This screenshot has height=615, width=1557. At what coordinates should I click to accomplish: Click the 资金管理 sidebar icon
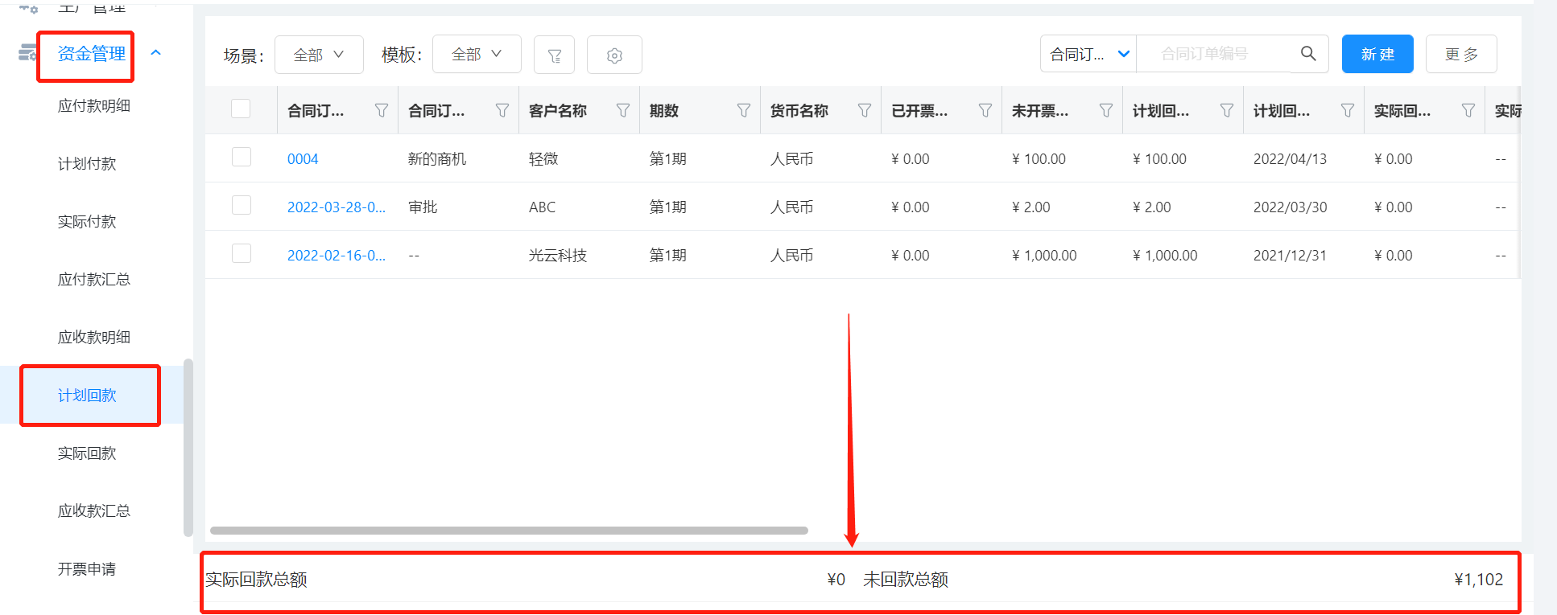27,53
